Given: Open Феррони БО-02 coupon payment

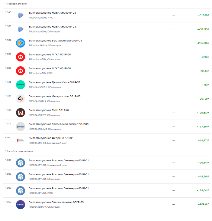Looking at the screenshot, I should [107, 141].
